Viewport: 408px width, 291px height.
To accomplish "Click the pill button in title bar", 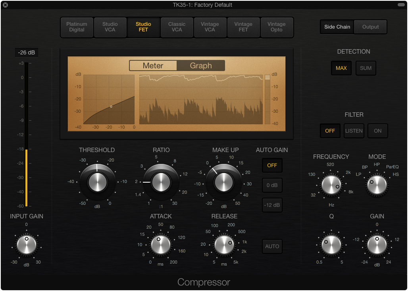I will tap(401, 5).
